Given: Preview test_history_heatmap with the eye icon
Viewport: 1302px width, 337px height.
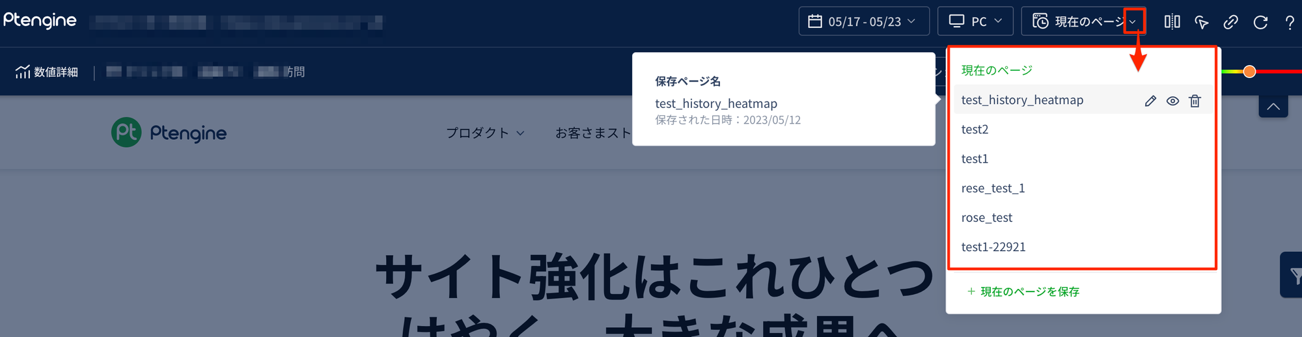Looking at the screenshot, I should click(1172, 101).
